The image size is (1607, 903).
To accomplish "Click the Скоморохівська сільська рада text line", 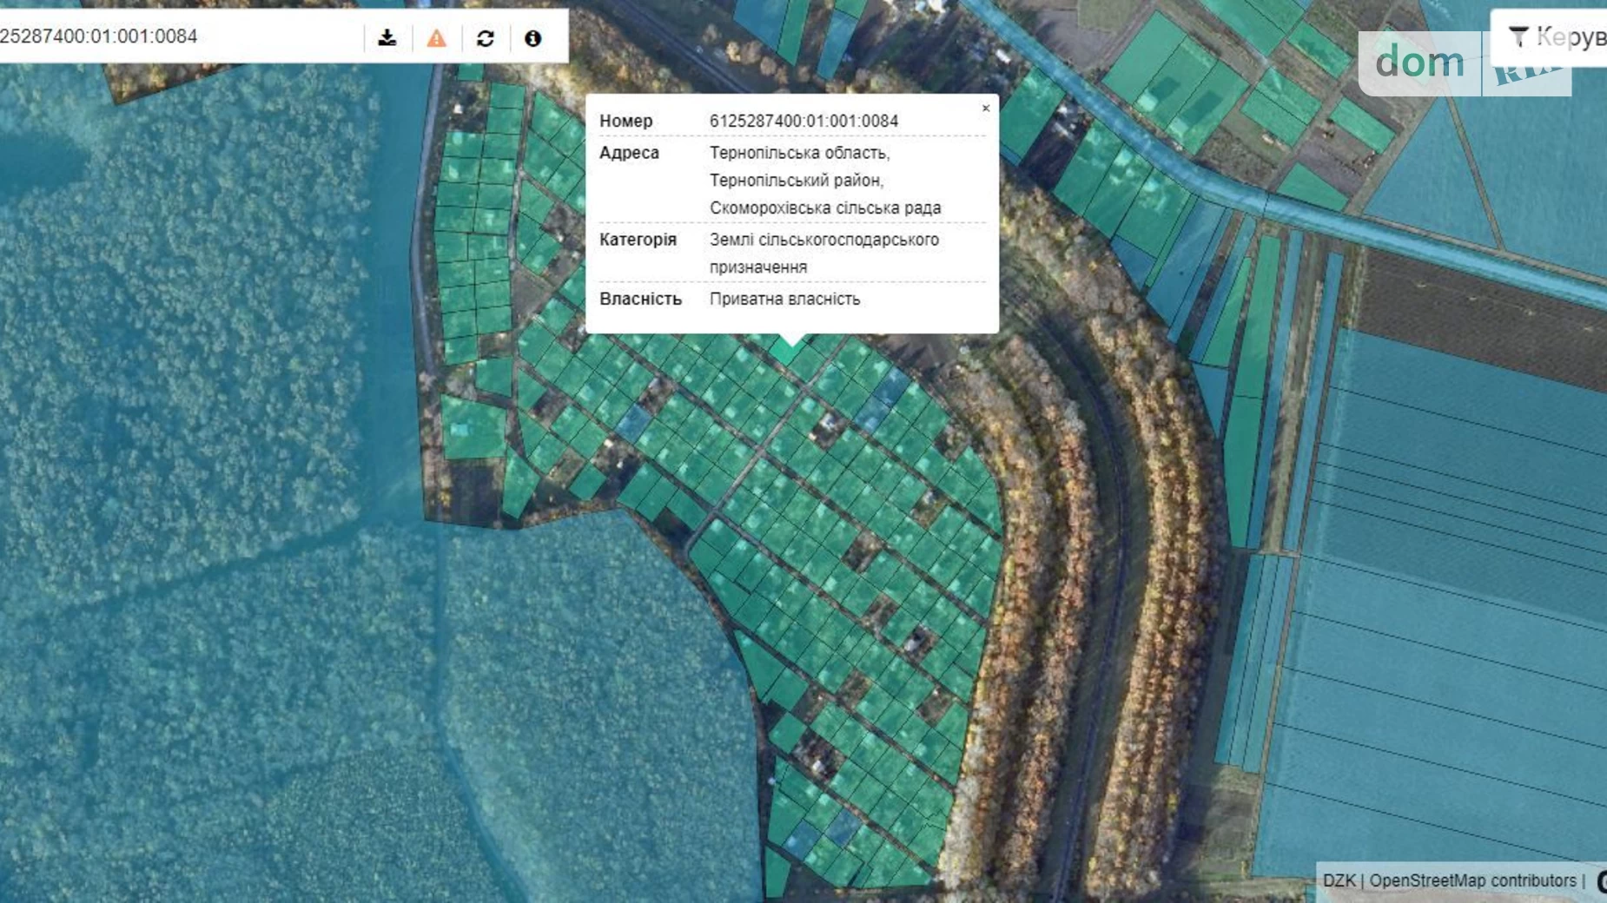I will pyautogui.click(x=824, y=208).
